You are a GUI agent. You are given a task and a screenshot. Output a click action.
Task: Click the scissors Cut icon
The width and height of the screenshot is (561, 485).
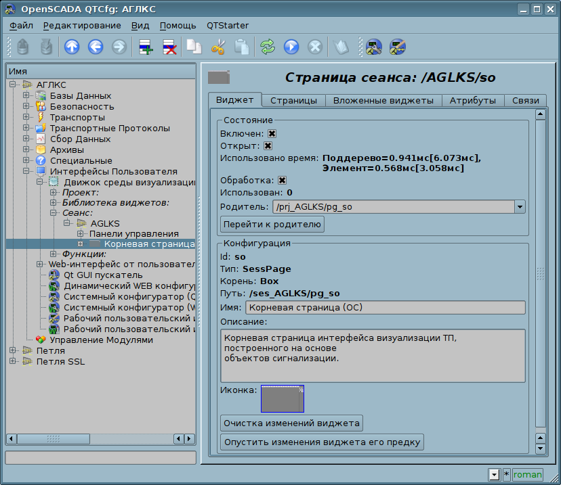pos(217,47)
